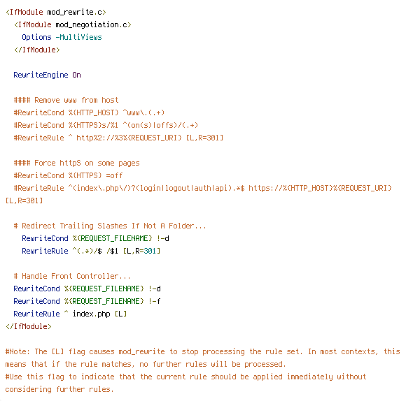Click the inner closing IfModule tag
This screenshot has height=401, width=420.
click(37, 50)
